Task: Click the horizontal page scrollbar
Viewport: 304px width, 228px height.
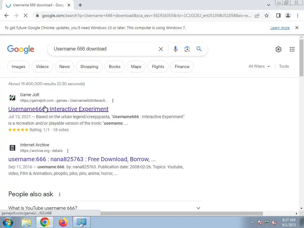Action: [x=182, y=213]
